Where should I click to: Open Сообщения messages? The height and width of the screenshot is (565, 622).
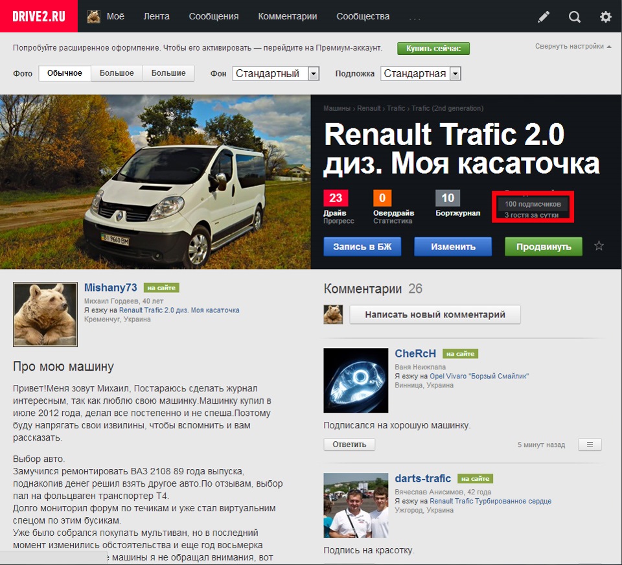point(214,16)
